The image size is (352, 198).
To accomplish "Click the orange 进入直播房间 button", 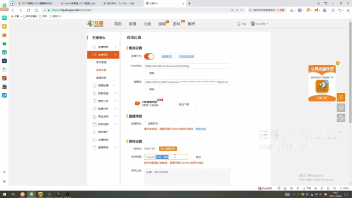I will point(168,149).
